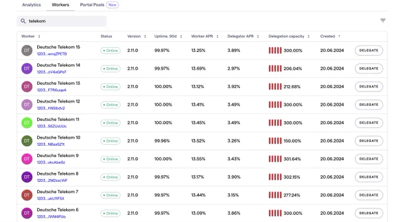Click Worker APR value 13.09%
The height and width of the screenshot is (222, 401).
pos(198,213)
